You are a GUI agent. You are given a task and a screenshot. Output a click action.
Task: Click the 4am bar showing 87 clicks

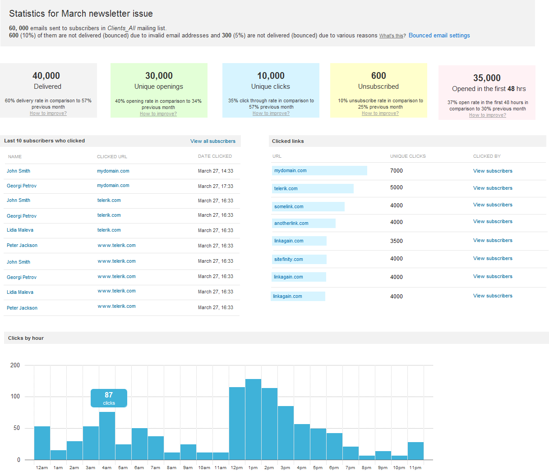[x=107, y=435]
